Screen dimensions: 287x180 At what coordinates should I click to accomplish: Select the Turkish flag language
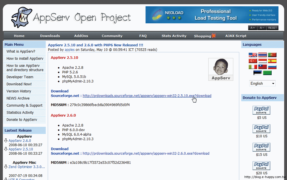click(253, 61)
